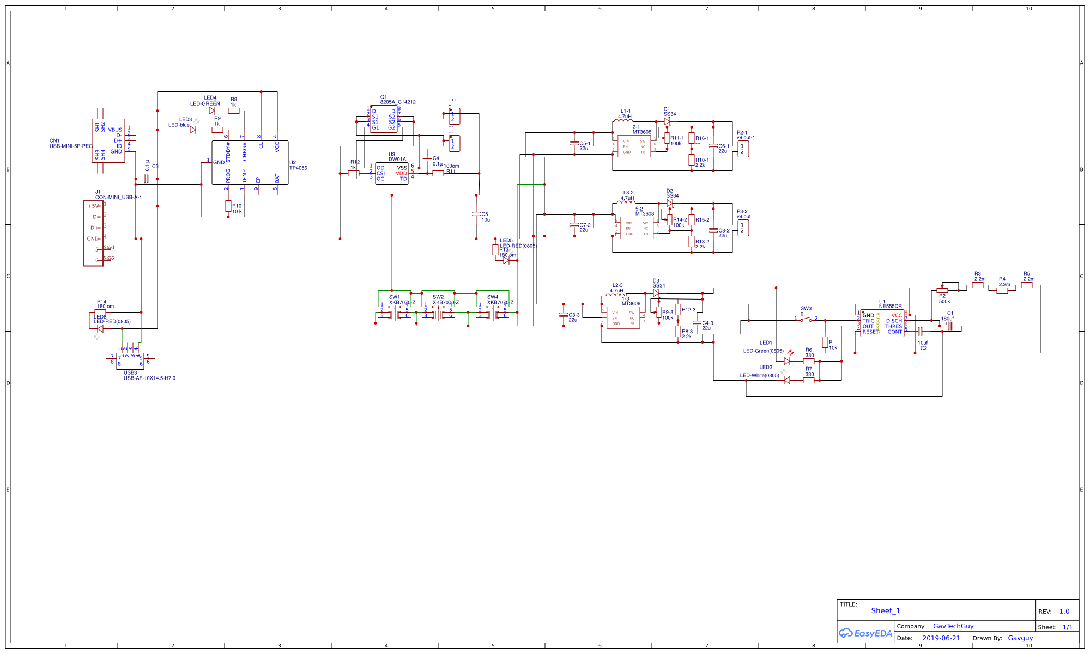Select the P2-1 v9 out-1 header
The width and height of the screenshot is (1090, 654).
743,149
